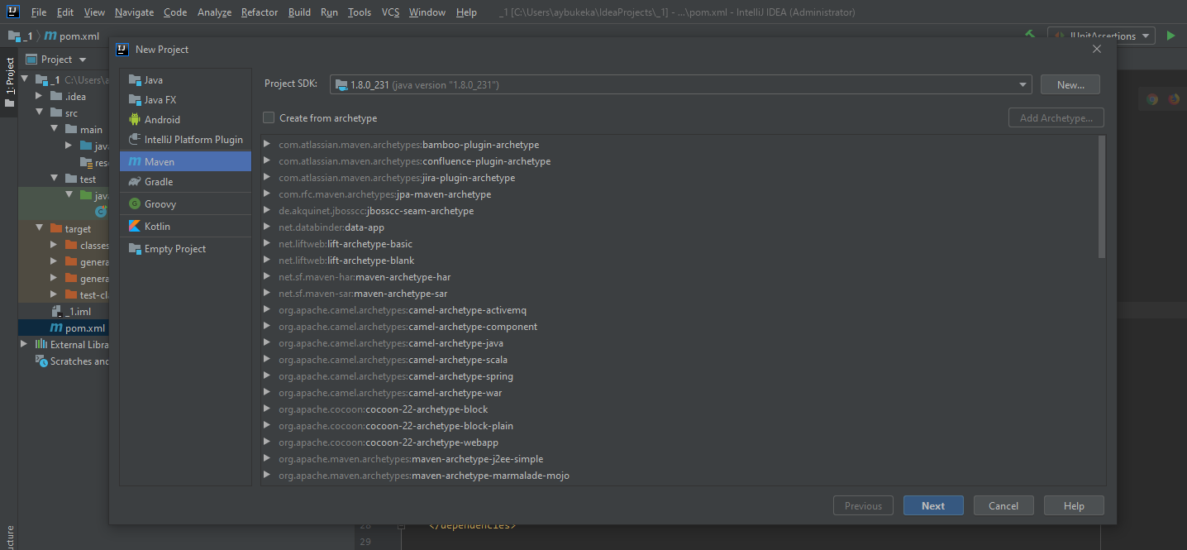Collapse the src folder in project tree
Screen dimensions: 1187x550
click(x=39, y=113)
